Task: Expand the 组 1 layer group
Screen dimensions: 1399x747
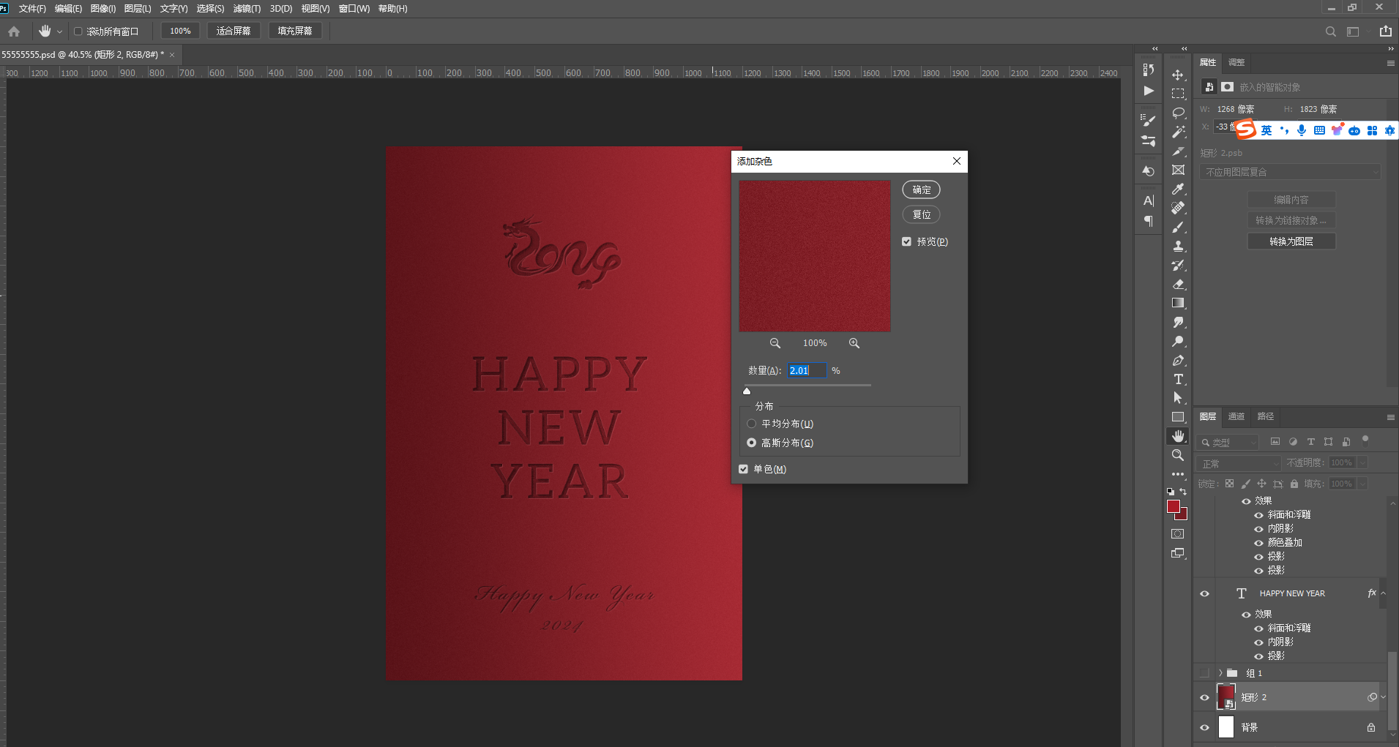Action: (x=1220, y=673)
